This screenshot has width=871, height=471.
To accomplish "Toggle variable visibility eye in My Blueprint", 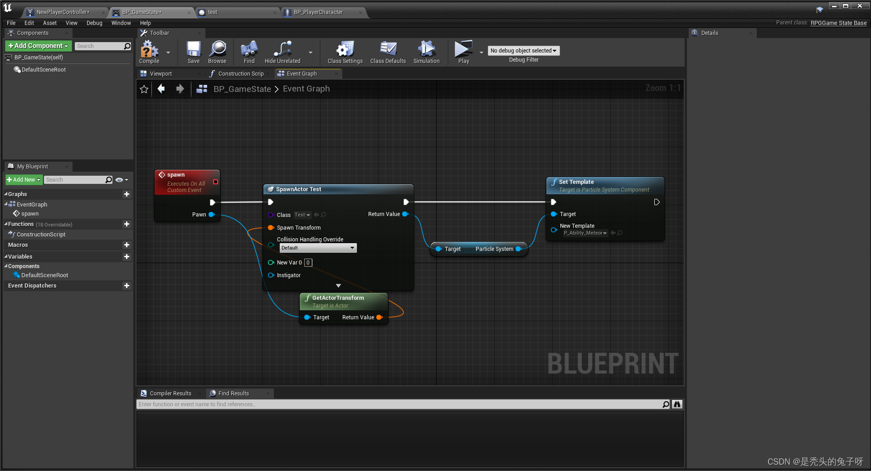I will (119, 180).
